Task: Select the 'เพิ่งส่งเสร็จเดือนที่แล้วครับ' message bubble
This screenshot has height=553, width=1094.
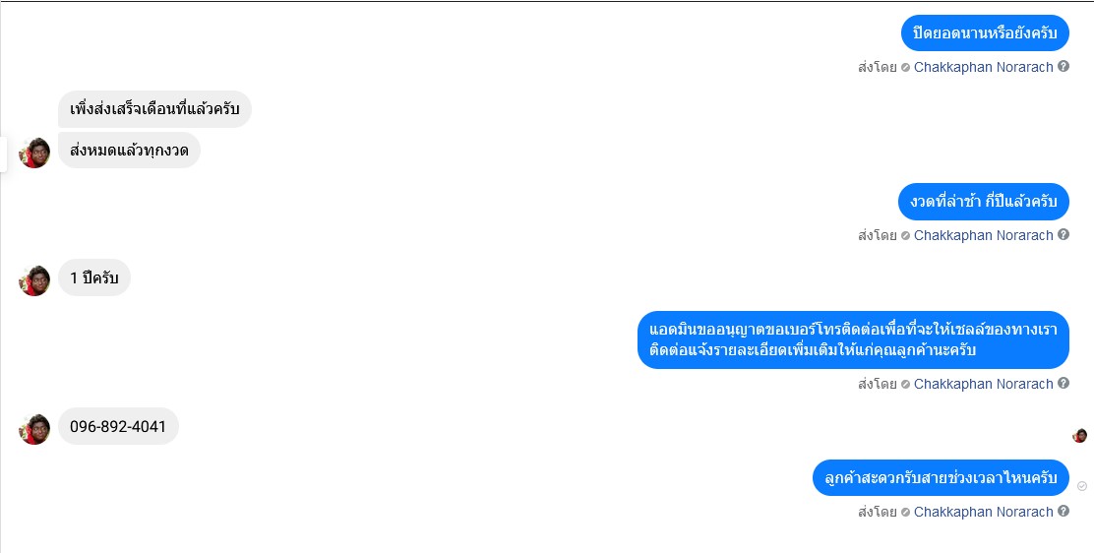Action: coord(154,109)
